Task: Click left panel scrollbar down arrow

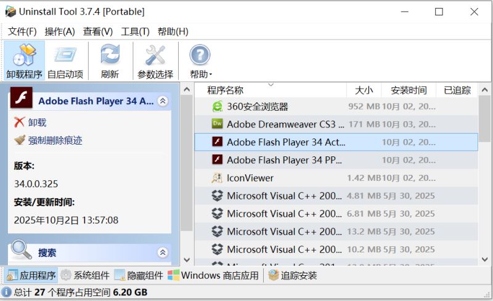Action: tap(187, 260)
